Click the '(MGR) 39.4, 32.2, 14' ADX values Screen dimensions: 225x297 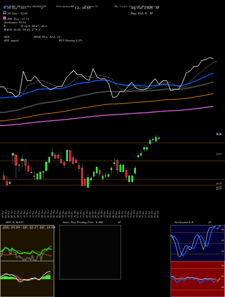(x=47, y=37)
